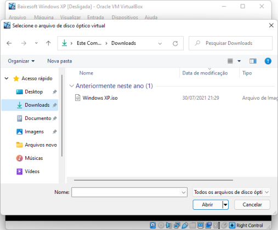
Task: Open the Máquina menu in VirtualBox window
Action: [44, 18]
